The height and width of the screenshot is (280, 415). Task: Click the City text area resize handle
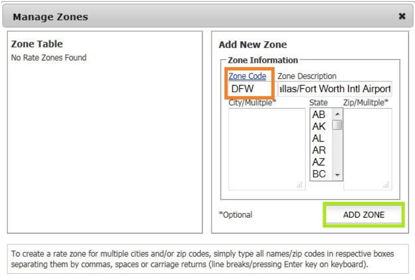(299, 185)
